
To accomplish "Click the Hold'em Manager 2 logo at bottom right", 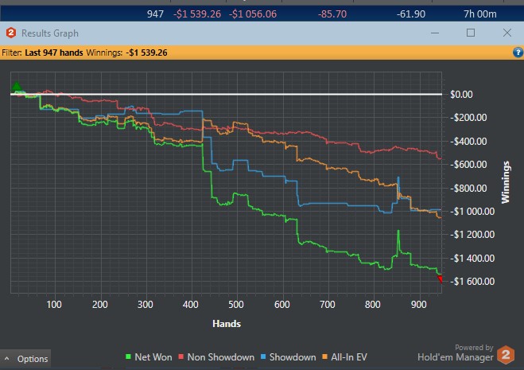I will 506,355.
